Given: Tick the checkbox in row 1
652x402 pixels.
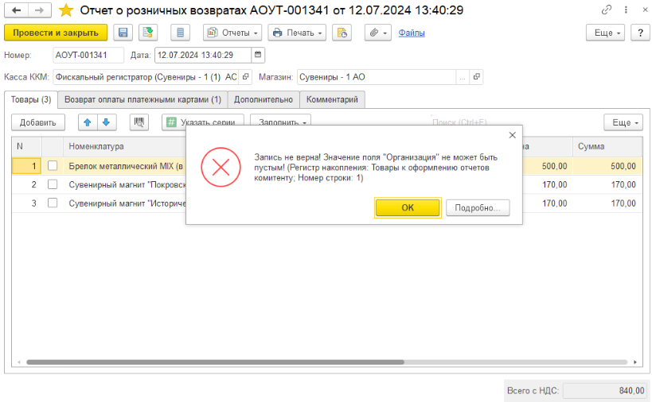Looking at the screenshot, I should tap(53, 166).
